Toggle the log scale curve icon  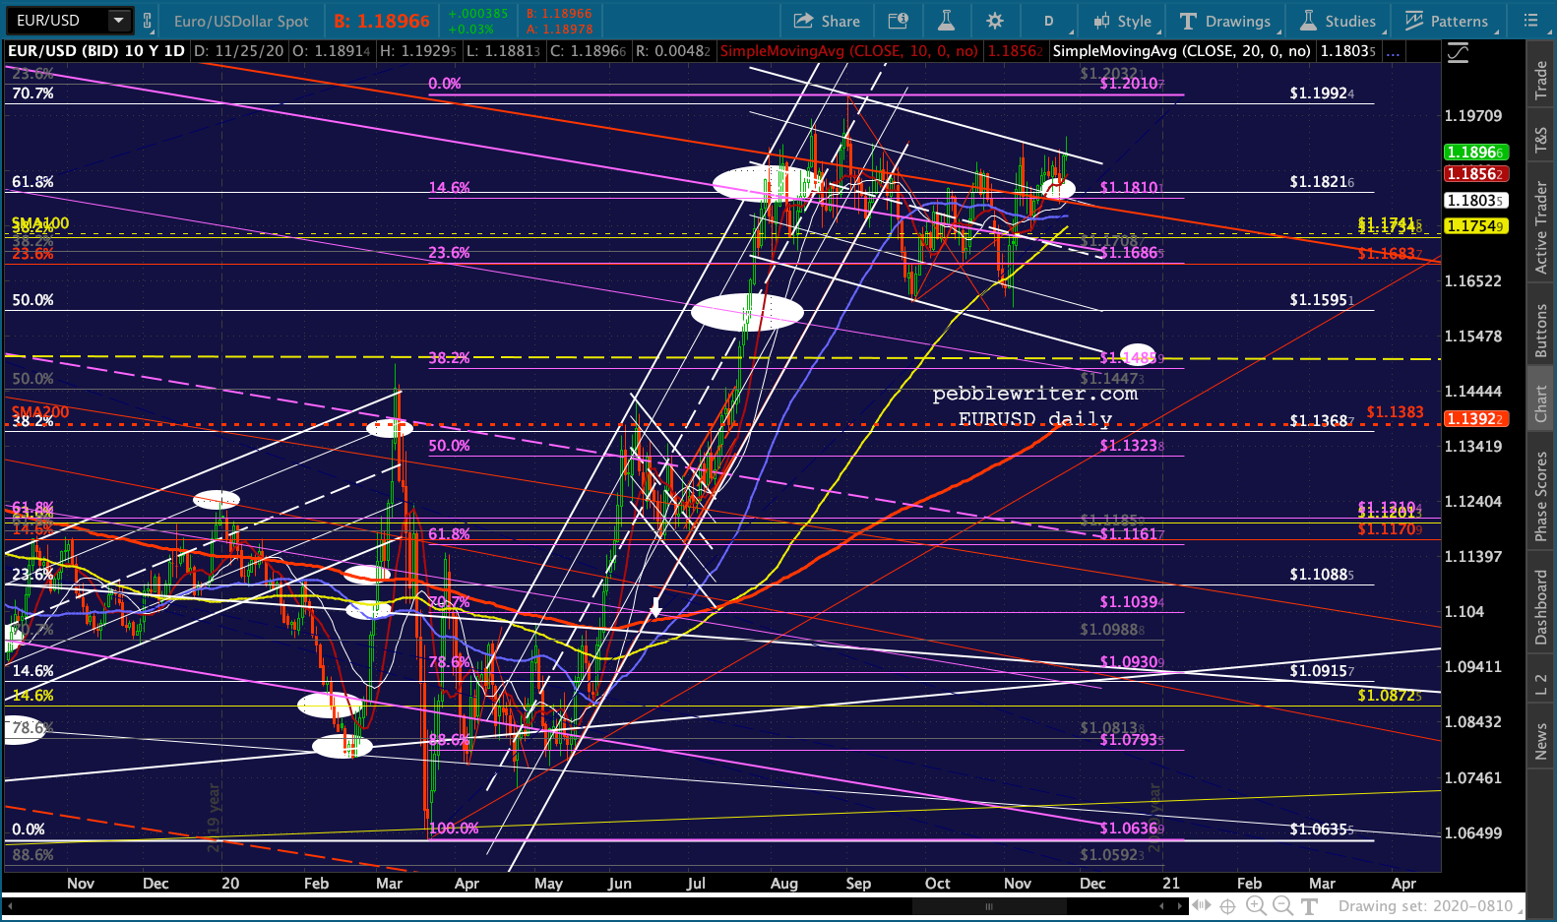[x=1458, y=52]
